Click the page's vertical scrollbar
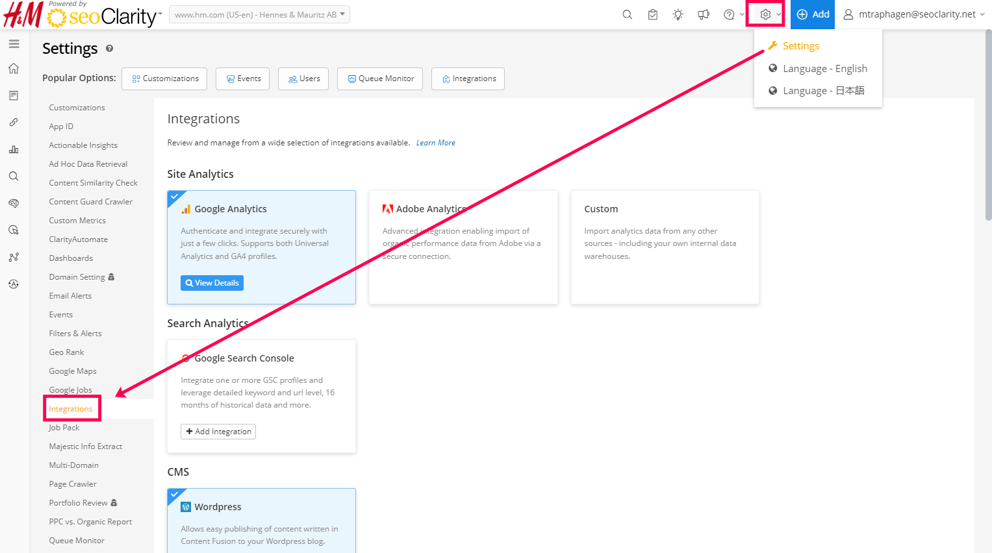 coord(988,130)
